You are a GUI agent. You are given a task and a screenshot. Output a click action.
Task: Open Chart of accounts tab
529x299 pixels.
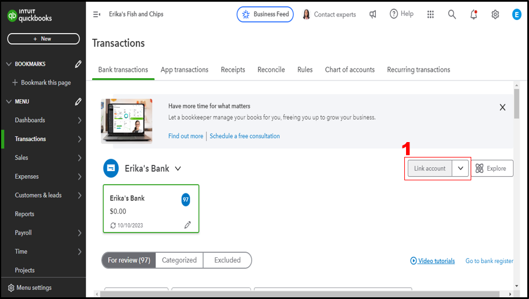(x=350, y=70)
